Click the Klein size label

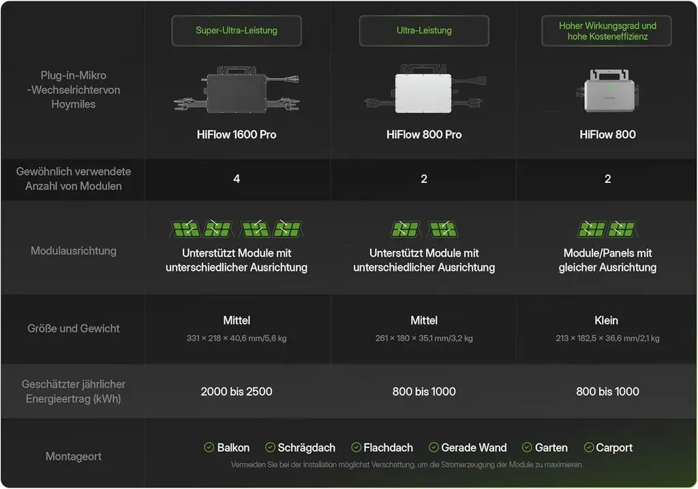[x=606, y=321]
